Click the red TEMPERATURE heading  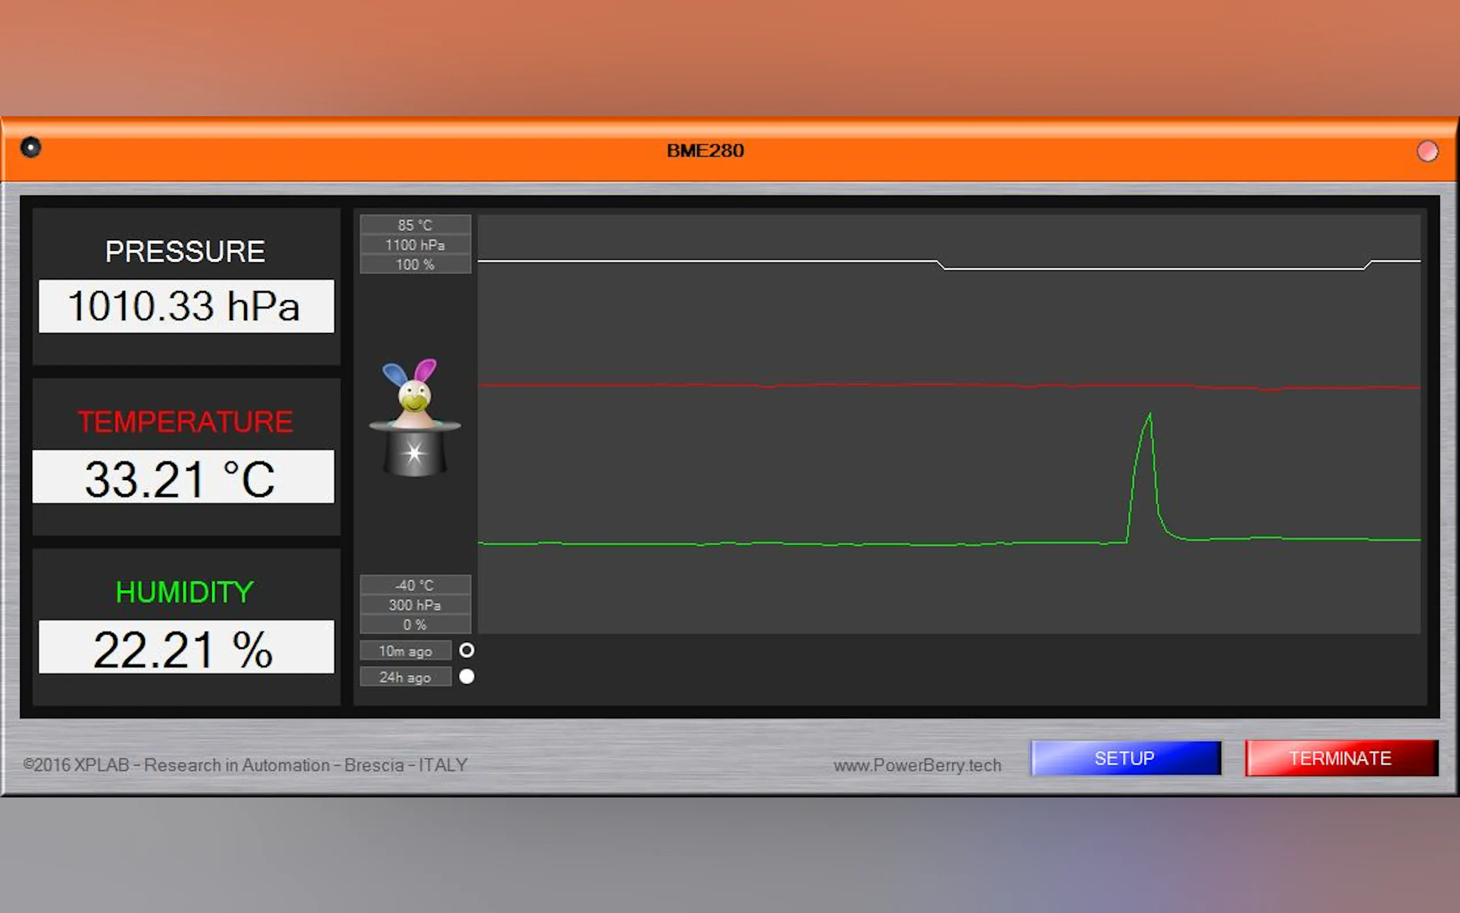coord(185,421)
